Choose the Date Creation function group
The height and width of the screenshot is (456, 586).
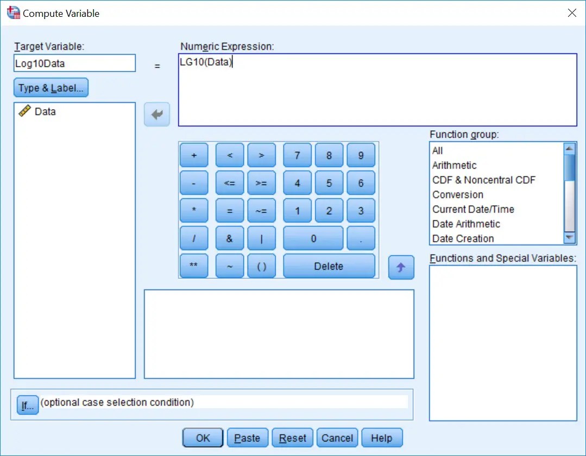462,238
